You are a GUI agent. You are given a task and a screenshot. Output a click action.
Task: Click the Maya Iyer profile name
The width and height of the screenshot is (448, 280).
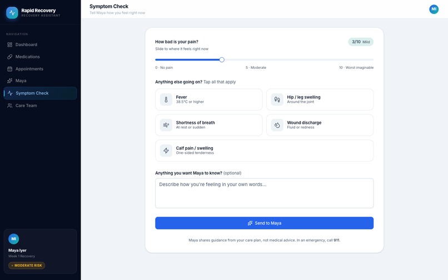tap(17, 251)
